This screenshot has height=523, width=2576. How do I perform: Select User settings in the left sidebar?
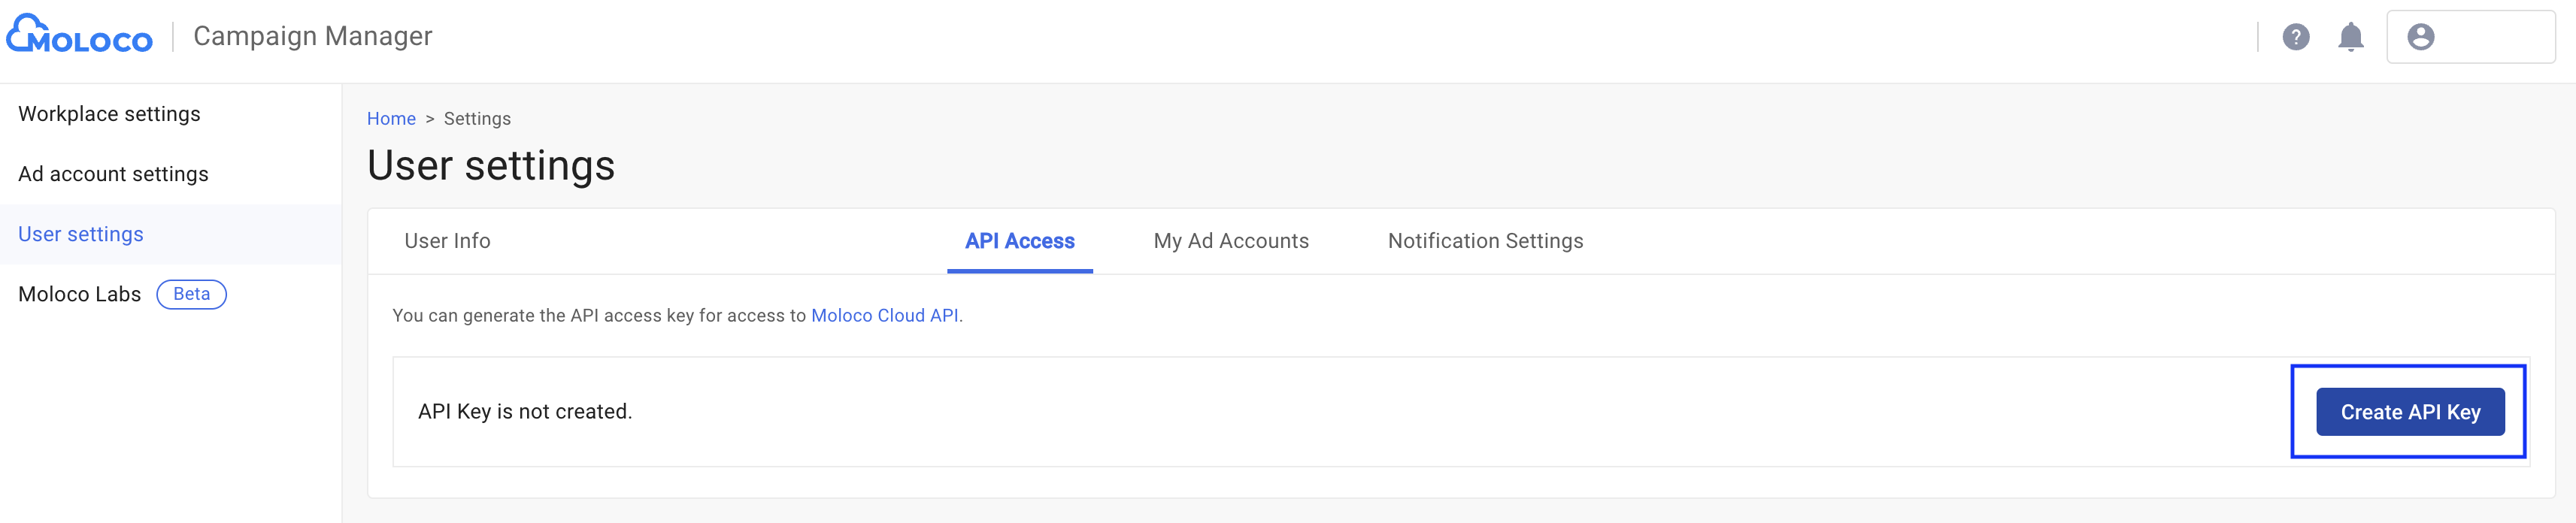coord(81,234)
